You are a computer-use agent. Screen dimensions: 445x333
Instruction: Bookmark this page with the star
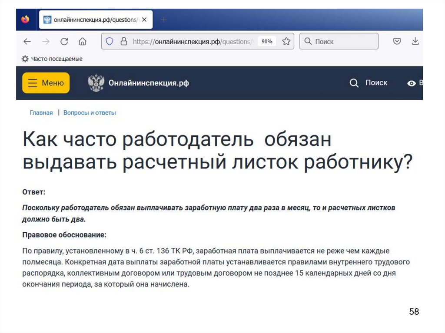click(x=286, y=41)
